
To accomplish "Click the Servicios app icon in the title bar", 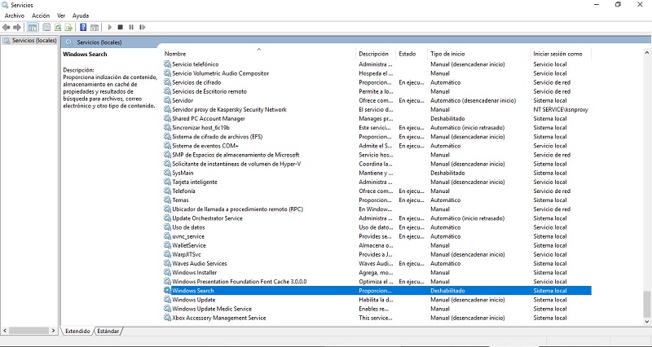I will 5,5.
